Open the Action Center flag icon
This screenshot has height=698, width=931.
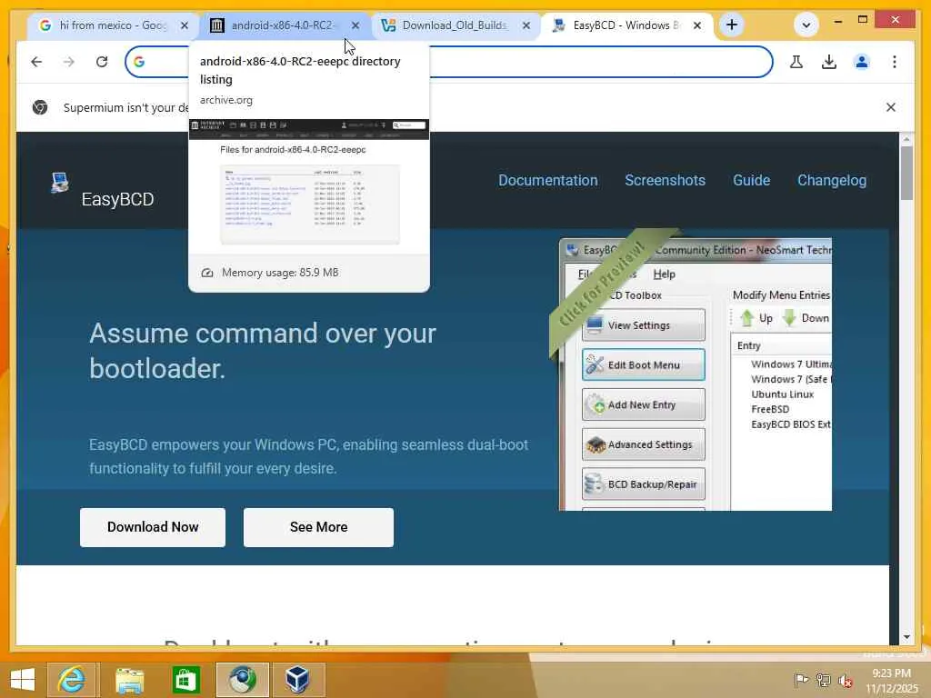[x=801, y=680]
